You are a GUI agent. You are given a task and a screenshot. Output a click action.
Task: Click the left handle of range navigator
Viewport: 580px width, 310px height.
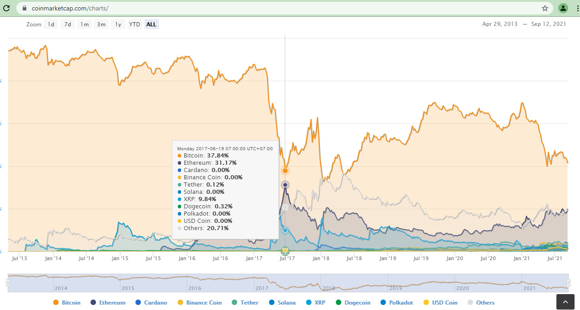(8, 283)
